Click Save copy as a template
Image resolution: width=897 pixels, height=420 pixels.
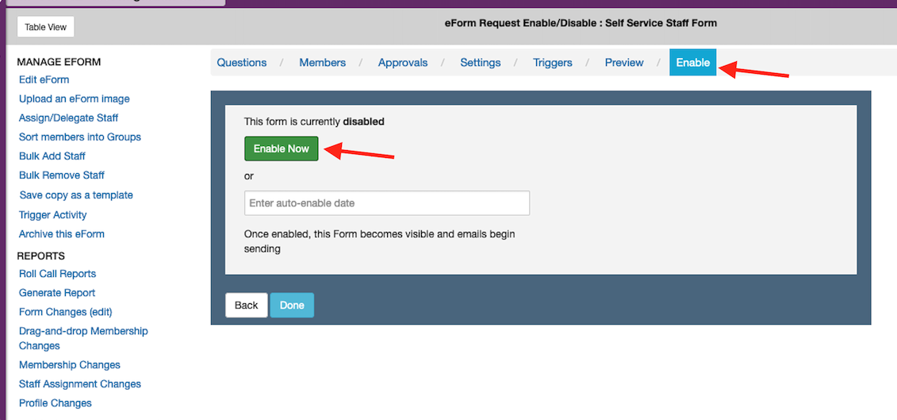point(75,195)
